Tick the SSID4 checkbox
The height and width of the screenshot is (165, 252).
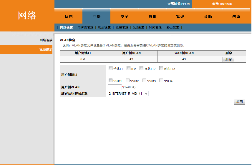pos(161,80)
